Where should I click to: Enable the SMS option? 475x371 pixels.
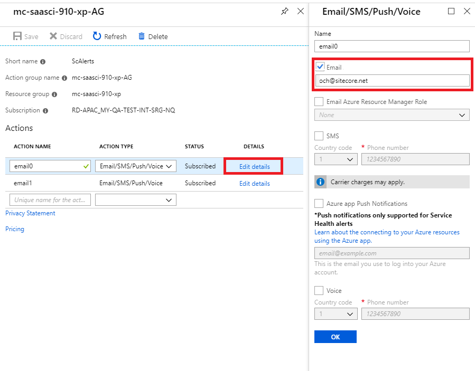point(319,136)
